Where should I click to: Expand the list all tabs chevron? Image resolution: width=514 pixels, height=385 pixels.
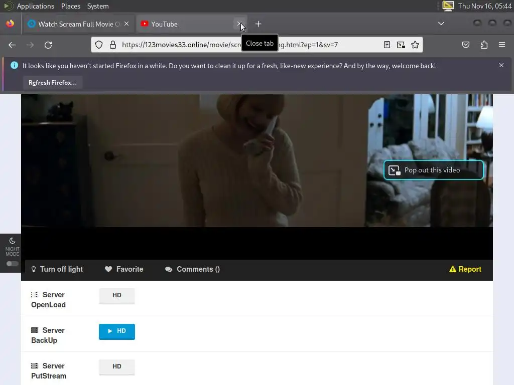[441, 24]
